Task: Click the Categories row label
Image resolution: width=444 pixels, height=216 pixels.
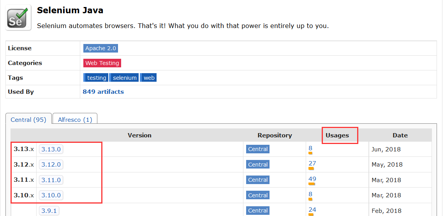Action: point(25,63)
